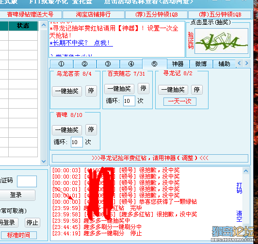The width and height of the screenshot is (258, 244).
Task: Click 一键抽奖 under 寻龙记
Action: pos(173,90)
